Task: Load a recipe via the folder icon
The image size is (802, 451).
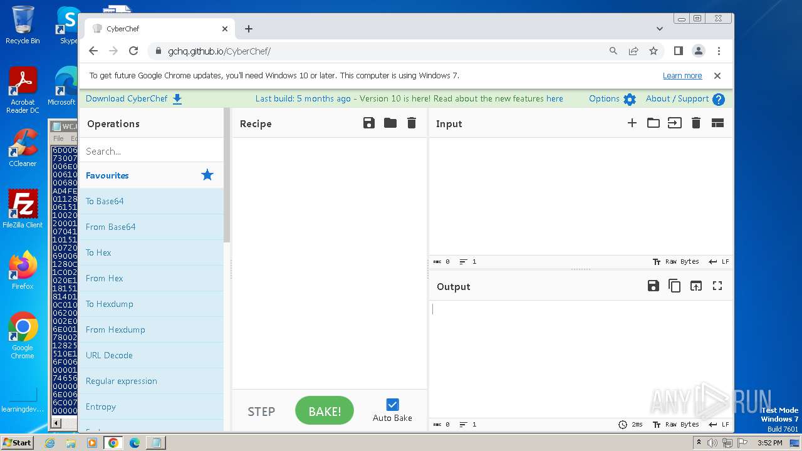Action: (x=390, y=123)
